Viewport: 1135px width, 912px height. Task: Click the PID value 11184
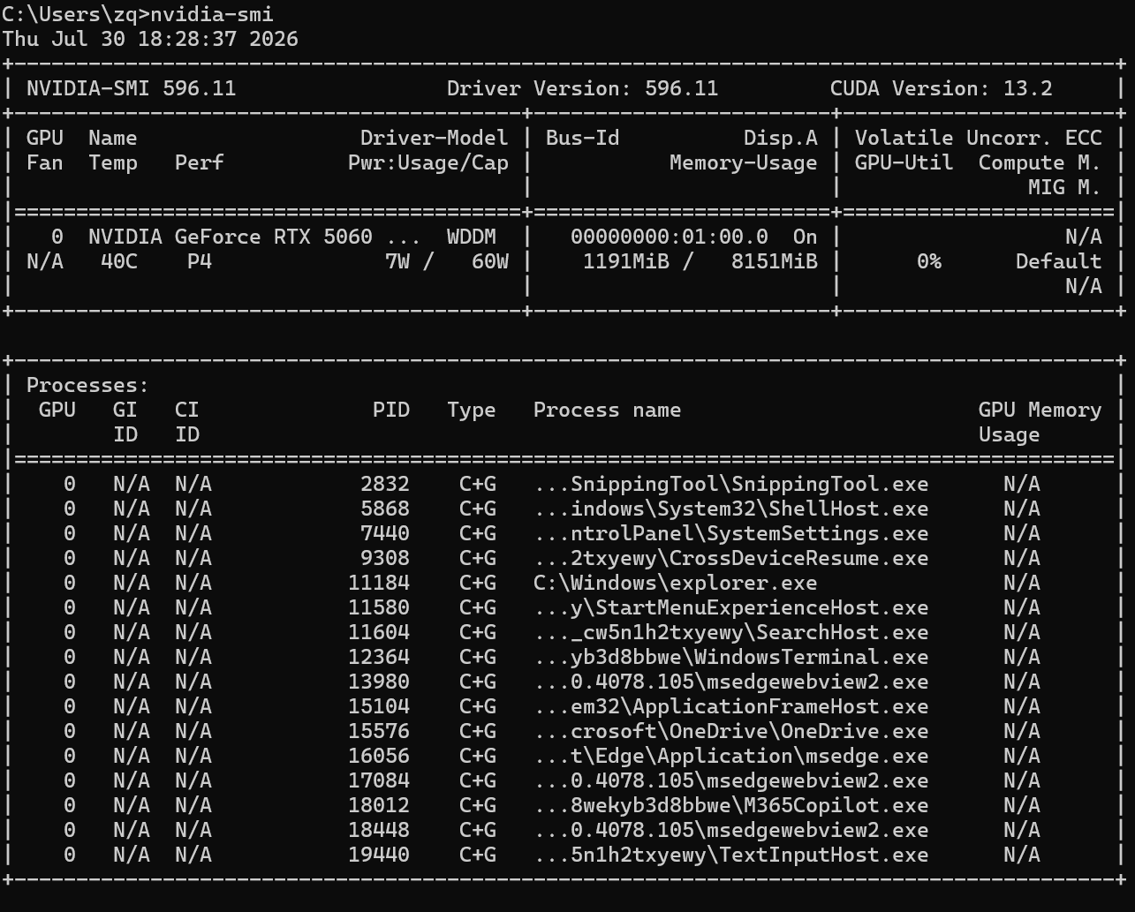[379, 583]
